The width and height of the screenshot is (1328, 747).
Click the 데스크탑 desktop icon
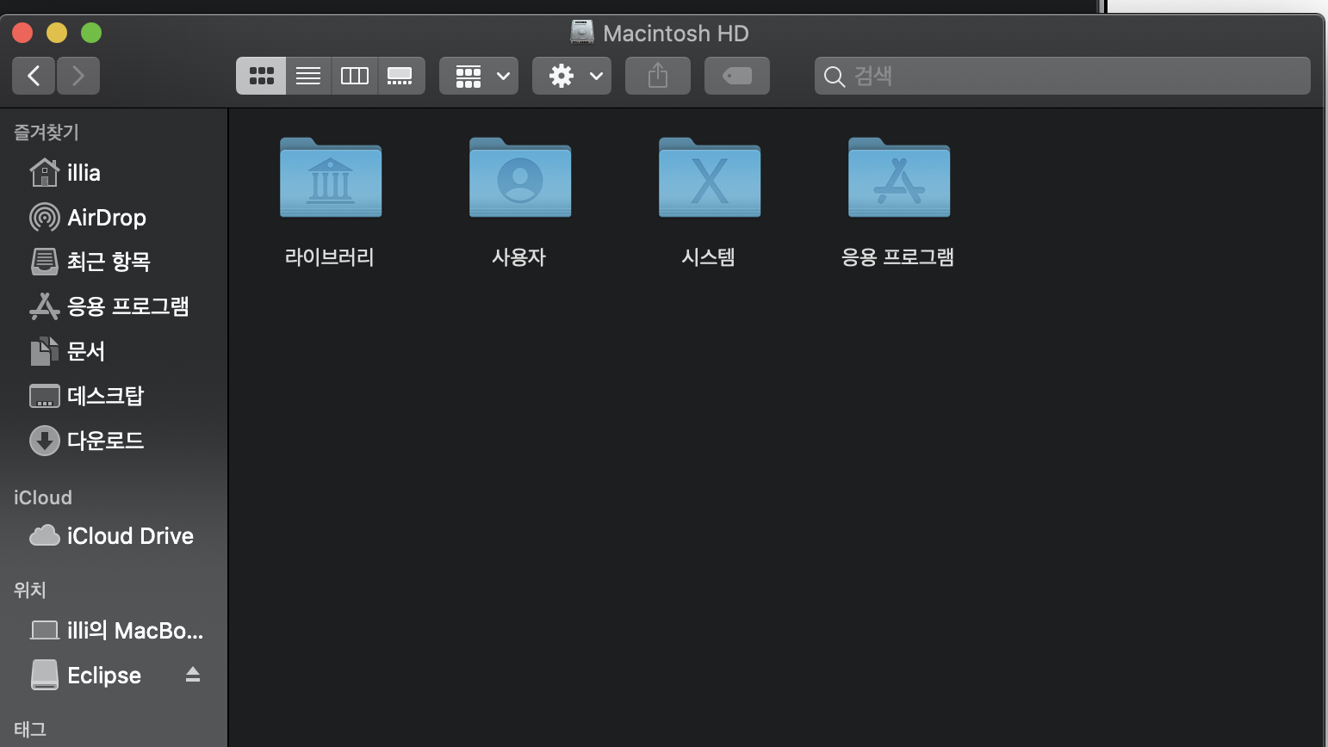(x=44, y=396)
